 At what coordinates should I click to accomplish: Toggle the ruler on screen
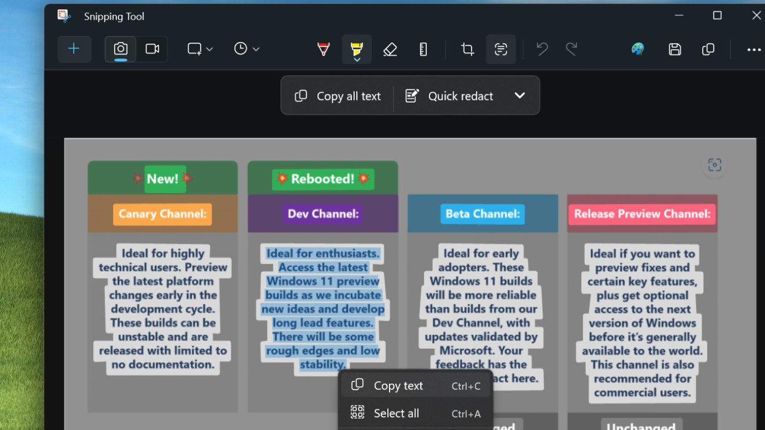tap(423, 49)
